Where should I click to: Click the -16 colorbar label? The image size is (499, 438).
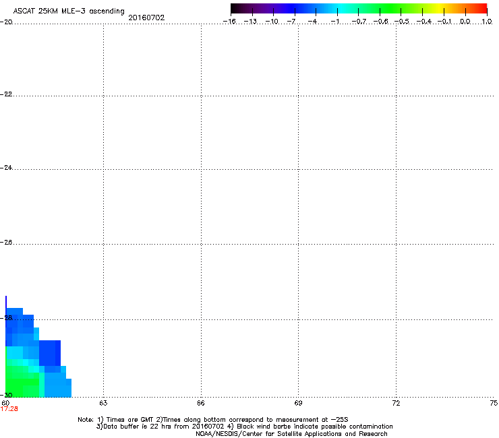point(229,22)
